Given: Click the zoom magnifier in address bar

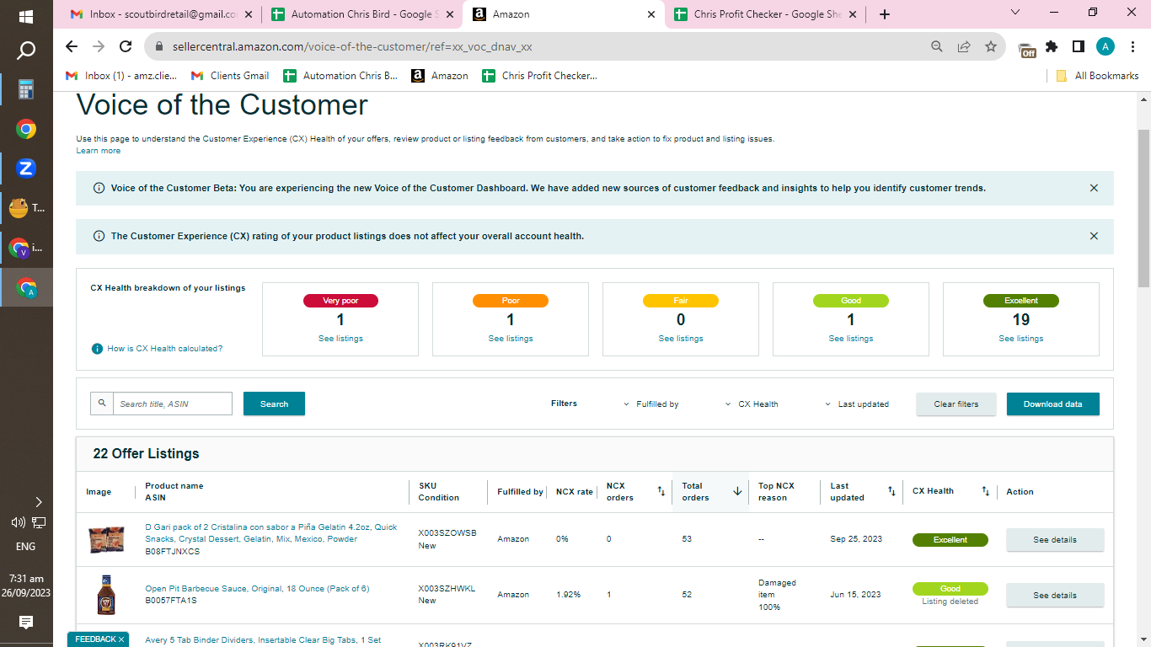Looking at the screenshot, I should [x=937, y=47].
